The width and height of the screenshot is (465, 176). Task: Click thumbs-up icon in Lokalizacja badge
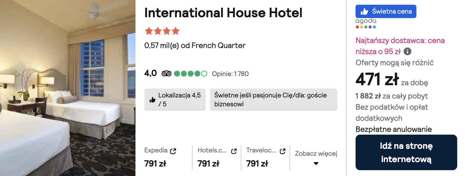pos(152,100)
